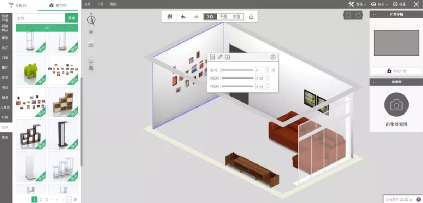Viewport: 423px width, 203px height.
Task: Select the 灯饰 sidebar category
Action: click(x=5, y=117)
